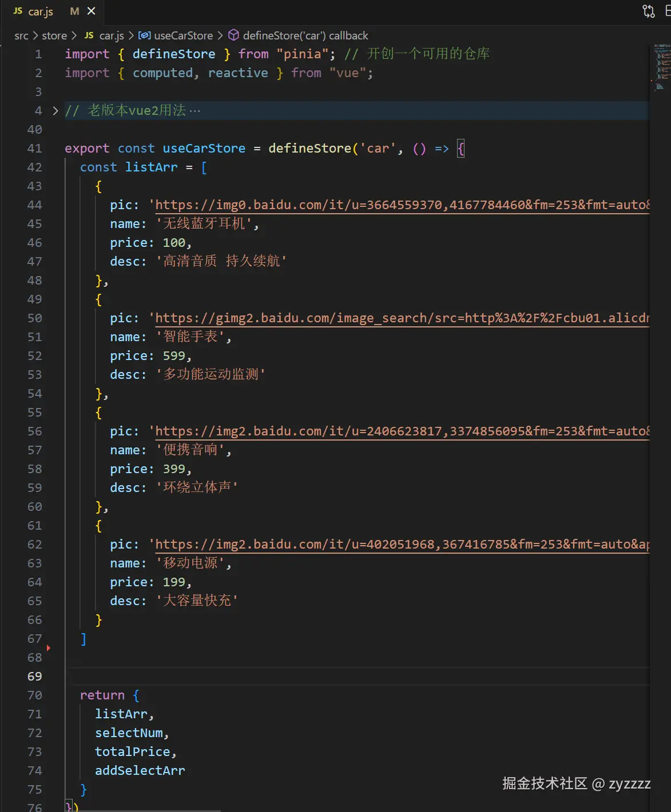Click the horizontal scrollbar at editor bottom
Screen dimensions: 671x812
[x=143, y=810]
